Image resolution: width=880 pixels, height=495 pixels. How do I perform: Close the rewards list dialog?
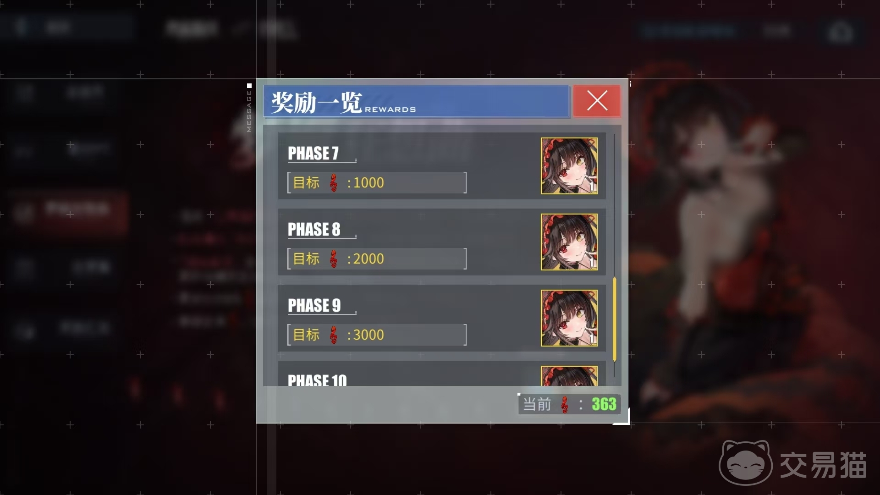[x=597, y=101]
